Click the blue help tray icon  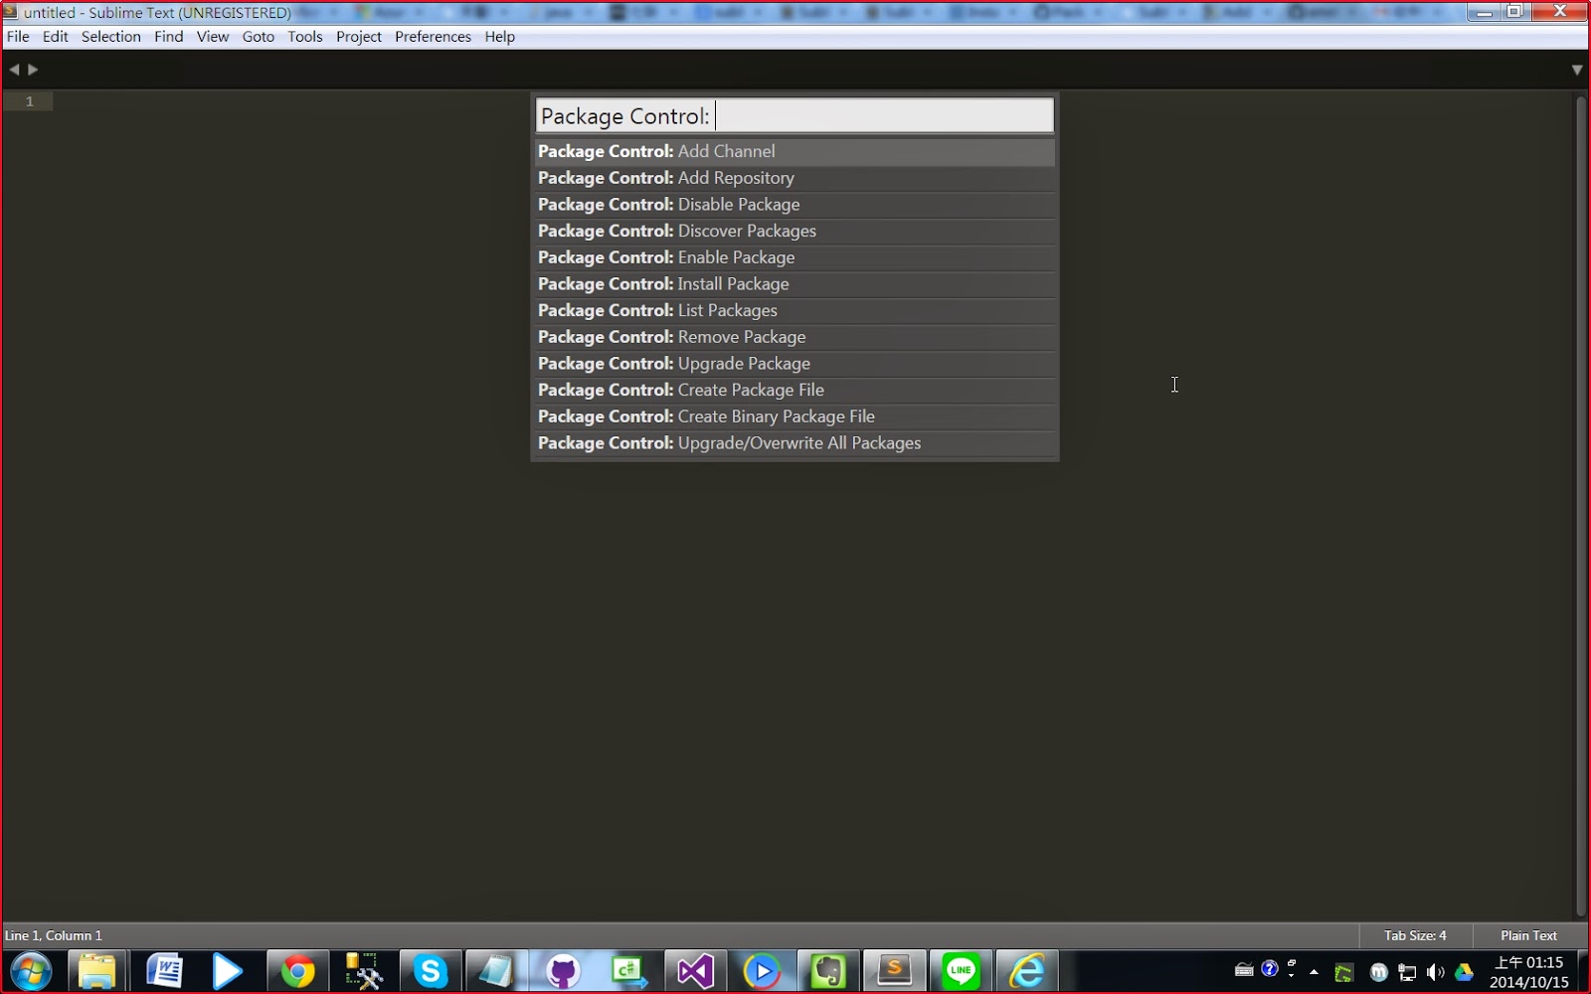1270,969
